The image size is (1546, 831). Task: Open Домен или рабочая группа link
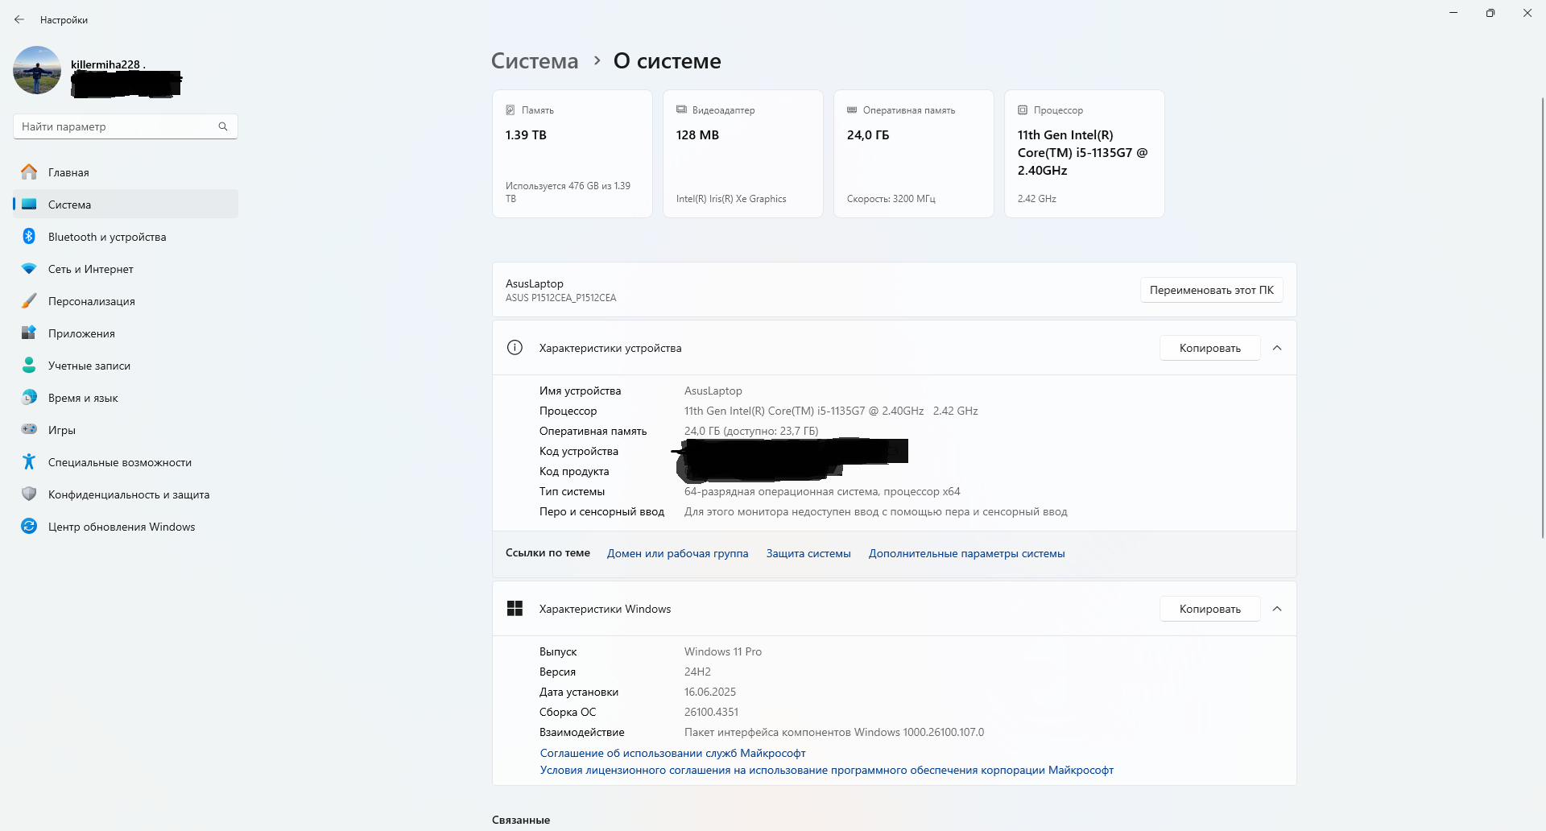[678, 553]
